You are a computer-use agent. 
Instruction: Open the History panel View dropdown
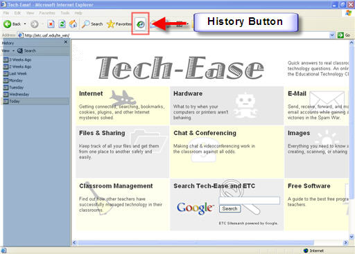8,51
